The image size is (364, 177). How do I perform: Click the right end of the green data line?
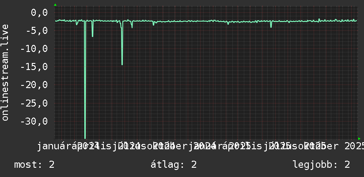pos(356,21)
